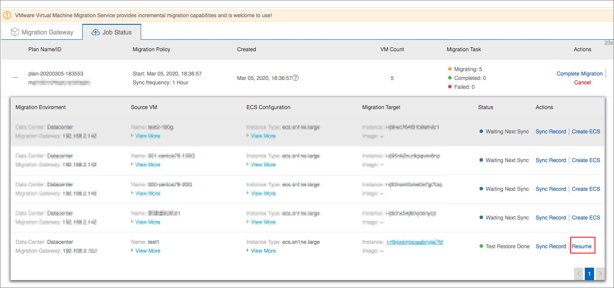614x288 pixels.
Task: Click the Migration Task column header
Action: [x=464, y=49]
